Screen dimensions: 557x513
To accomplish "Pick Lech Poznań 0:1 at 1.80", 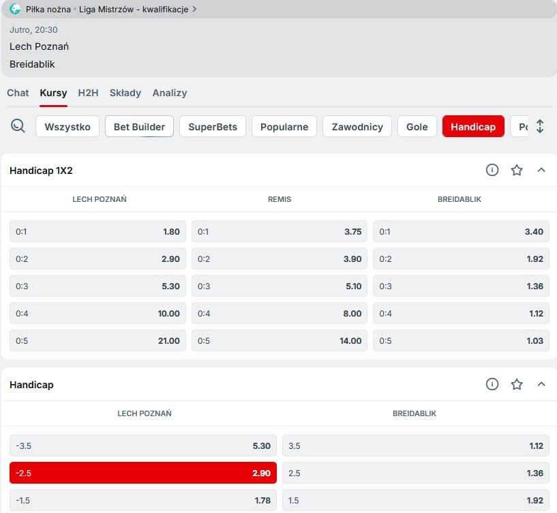I will point(97,231).
